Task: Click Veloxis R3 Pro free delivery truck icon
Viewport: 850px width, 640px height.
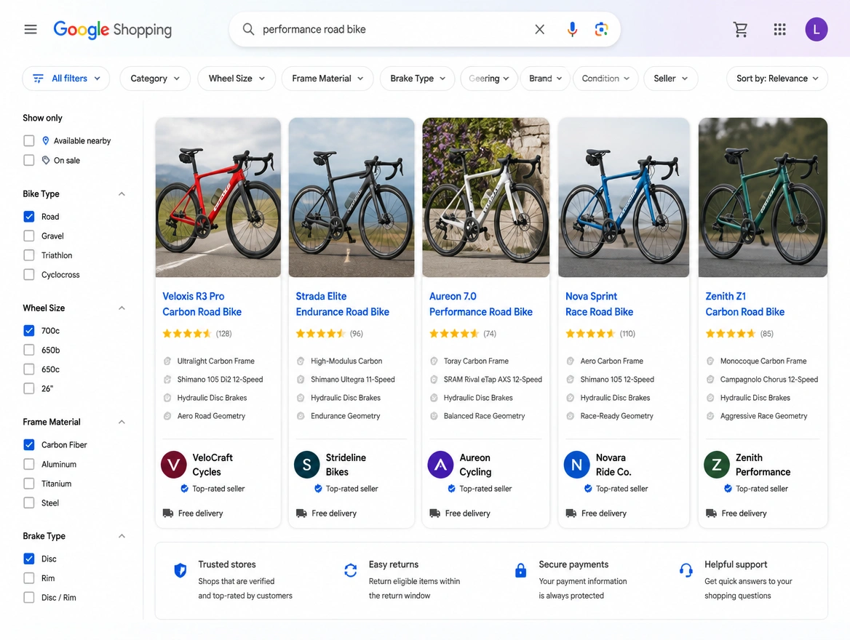Action: 168,513
